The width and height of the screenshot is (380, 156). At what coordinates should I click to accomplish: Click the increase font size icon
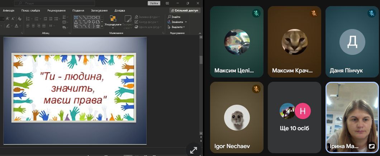tap(8, 18)
